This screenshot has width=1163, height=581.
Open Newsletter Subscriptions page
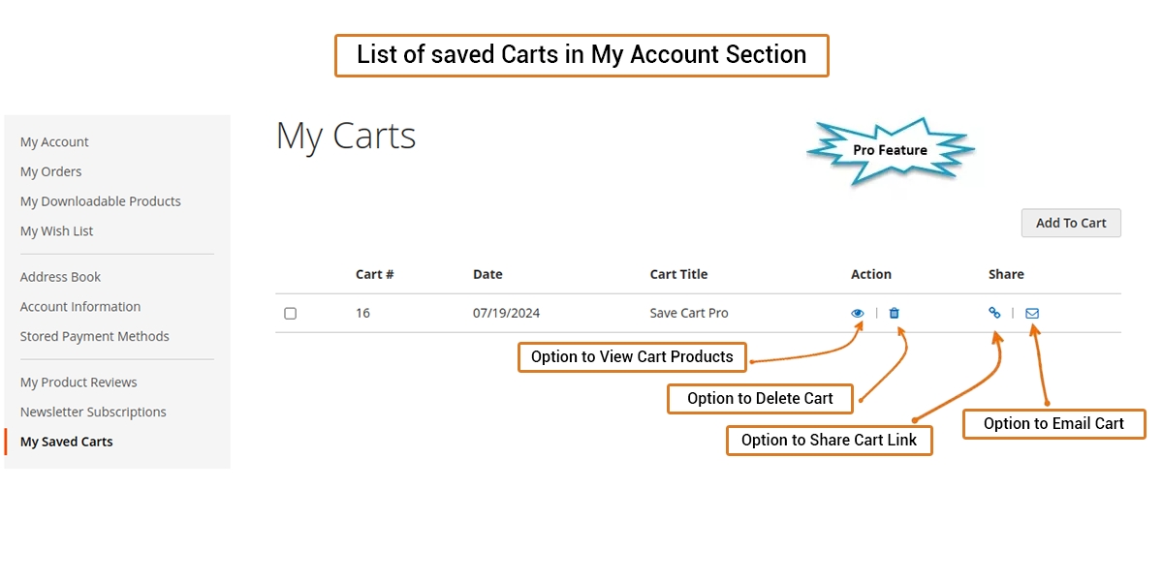point(93,413)
